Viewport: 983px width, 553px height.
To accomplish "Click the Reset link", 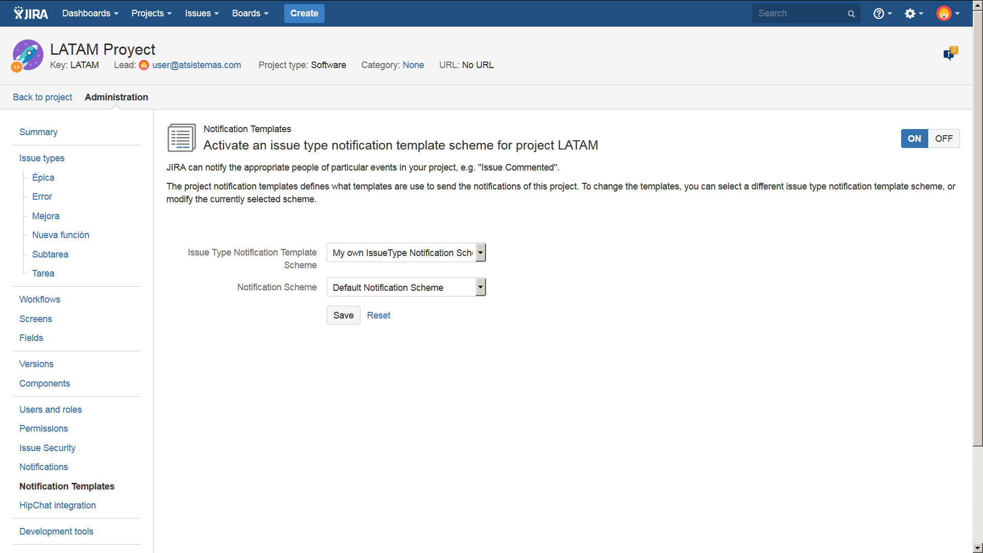I will (x=378, y=315).
